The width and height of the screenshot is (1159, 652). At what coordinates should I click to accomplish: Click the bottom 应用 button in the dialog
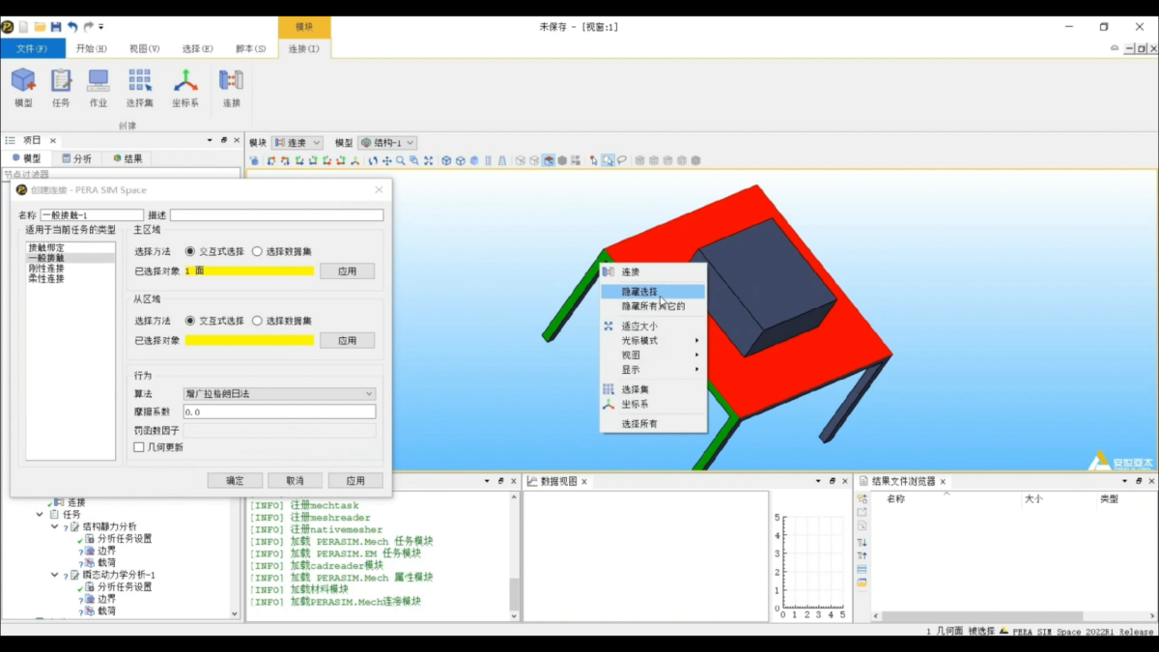[x=355, y=480]
